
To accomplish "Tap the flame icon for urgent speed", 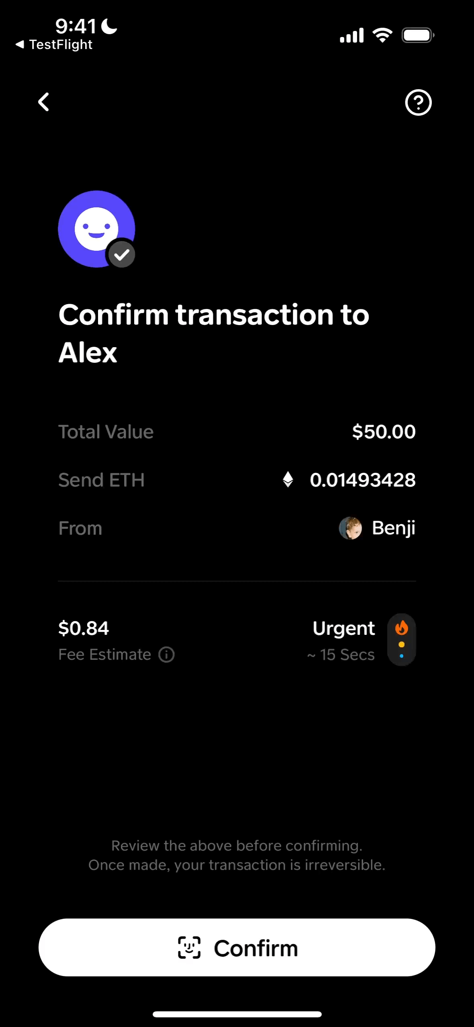I will pyautogui.click(x=401, y=628).
